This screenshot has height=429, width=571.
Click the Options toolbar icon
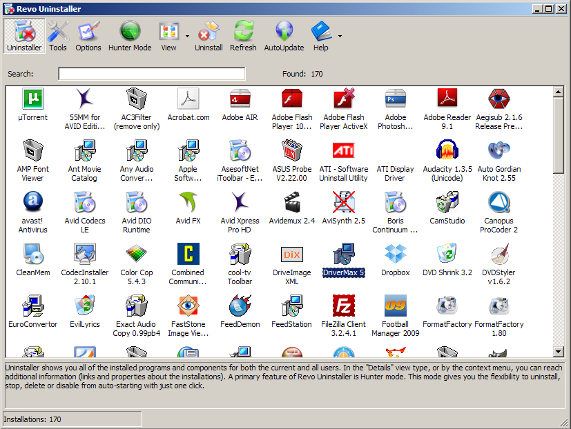click(x=88, y=36)
